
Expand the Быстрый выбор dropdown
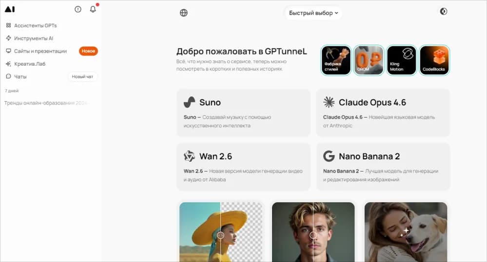point(313,13)
